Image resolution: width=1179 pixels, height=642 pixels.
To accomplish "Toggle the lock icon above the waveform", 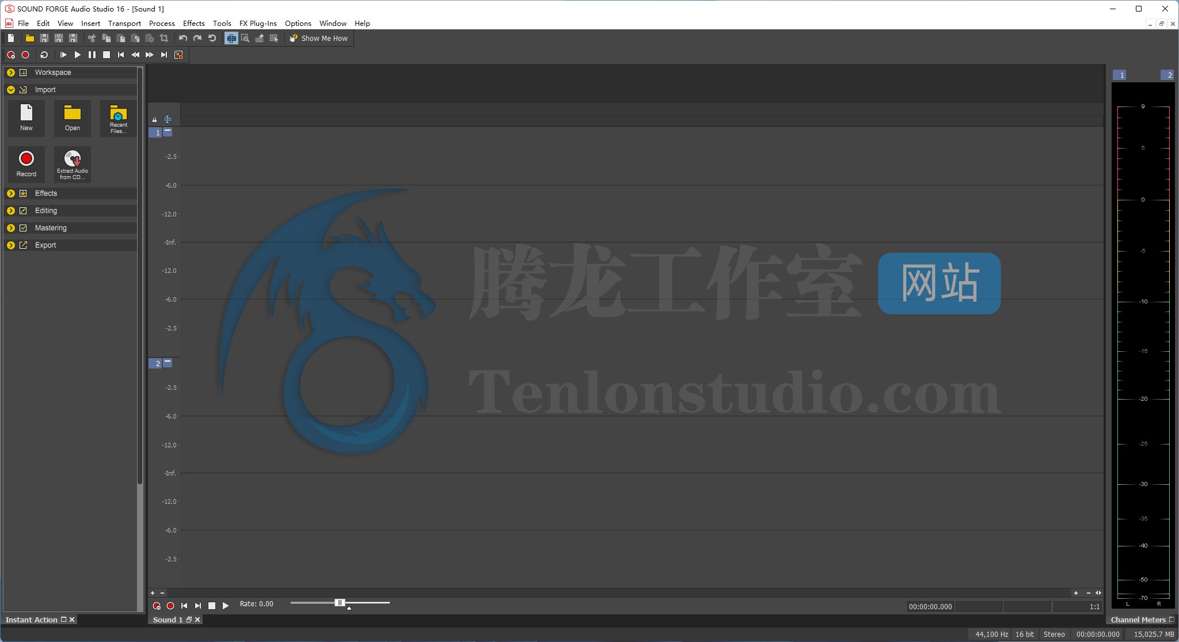I will (154, 120).
